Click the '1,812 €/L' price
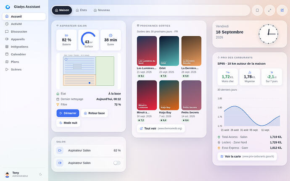 [276, 148]
